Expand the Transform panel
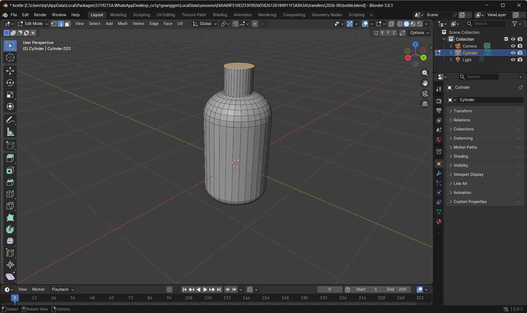The height and width of the screenshot is (313, 527). click(463, 111)
